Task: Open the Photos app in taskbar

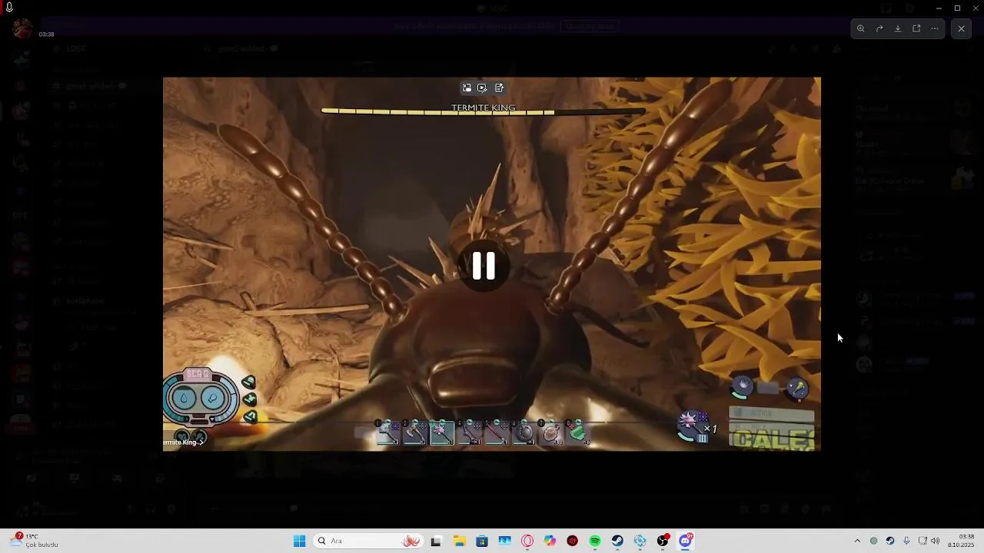Action: tap(504, 541)
